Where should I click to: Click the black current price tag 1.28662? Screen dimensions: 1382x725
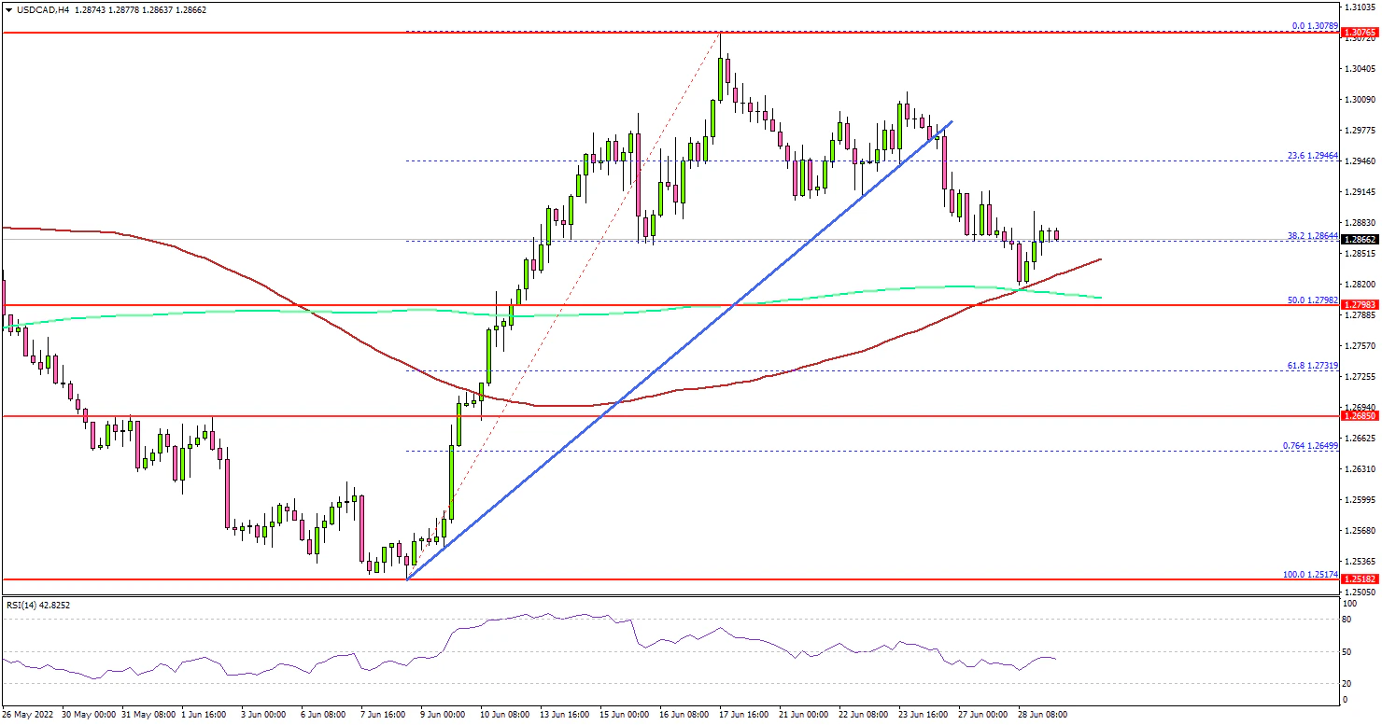coord(1360,240)
